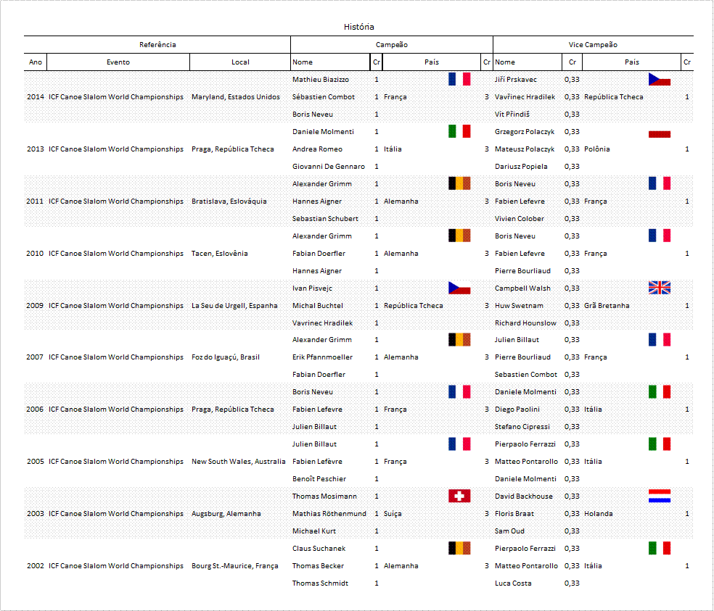Click the Germany flag in the 2011 champion row

(459, 183)
